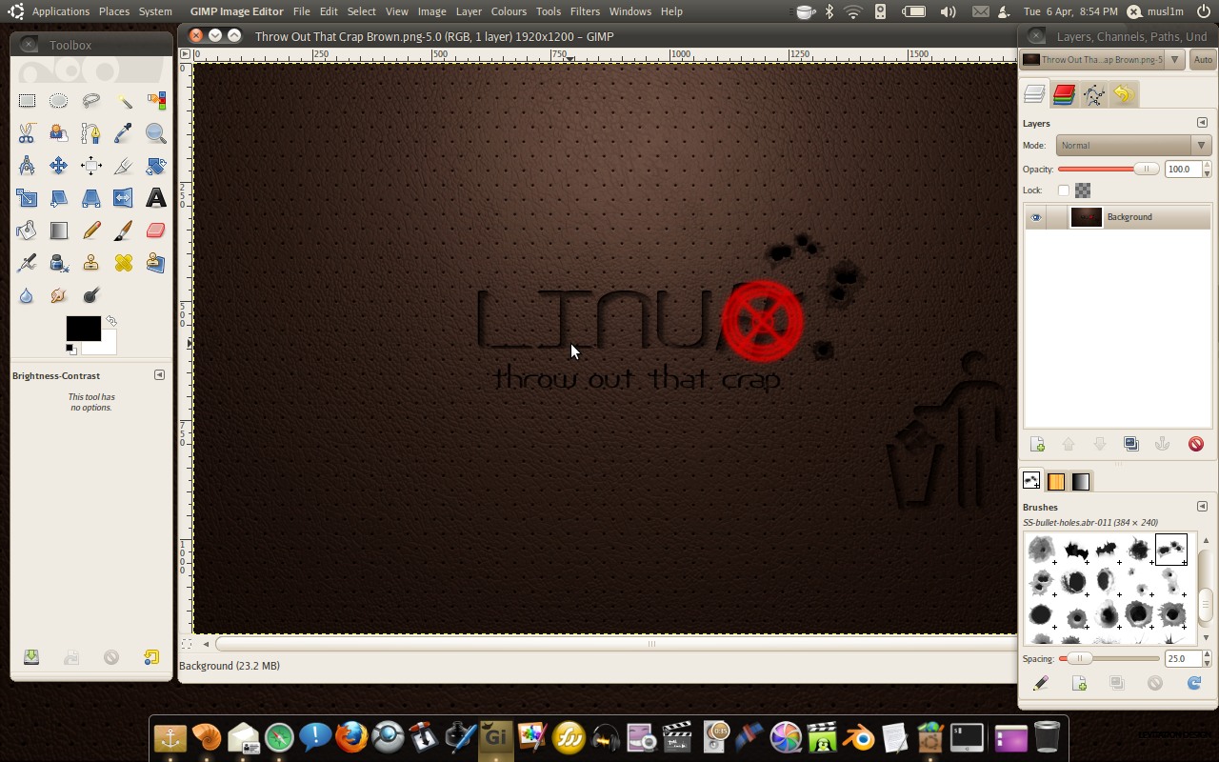Image resolution: width=1219 pixels, height=762 pixels.
Task: Select the Smudge tool
Action: tap(59, 295)
